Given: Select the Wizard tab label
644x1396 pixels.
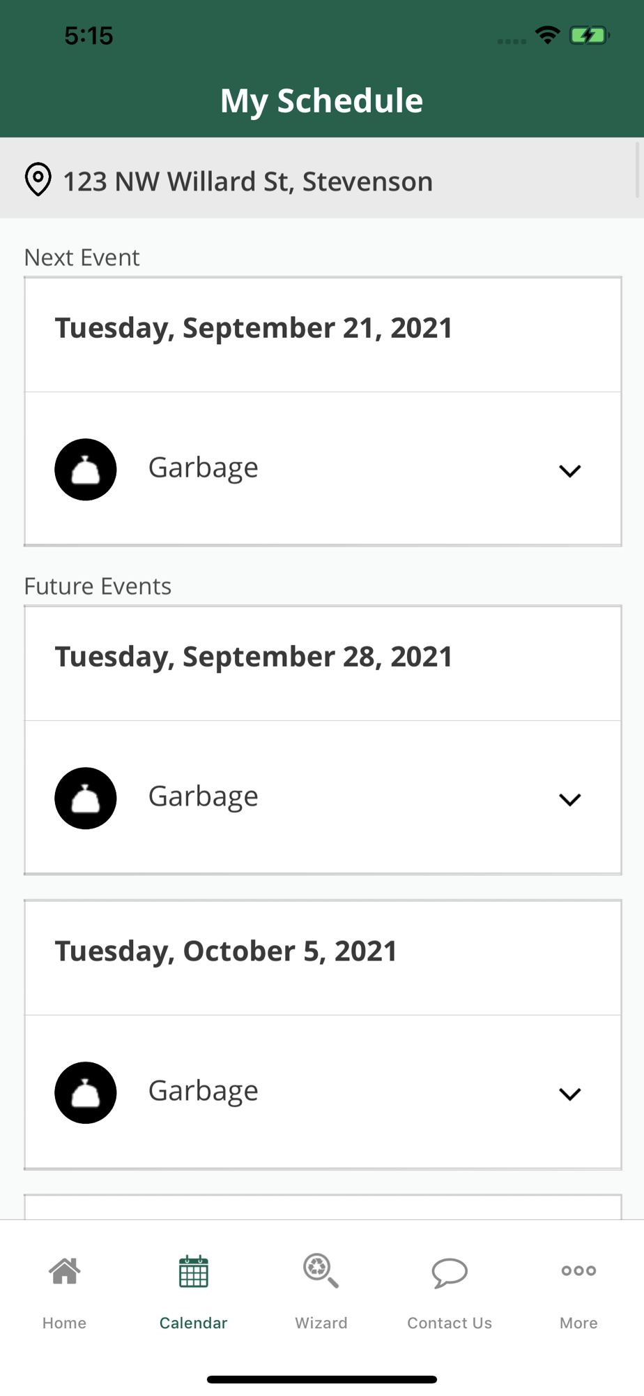Looking at the screenshot, I should pos(321,1323).
